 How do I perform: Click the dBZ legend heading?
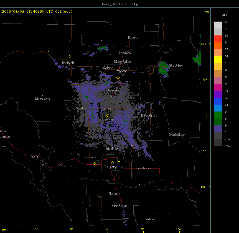click(225, 15)
